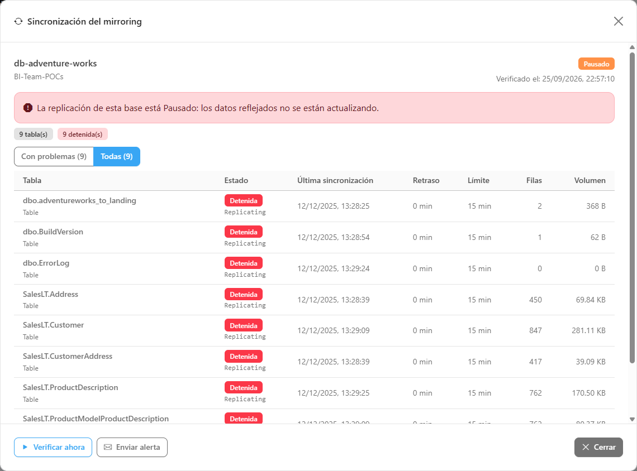
Task: Click the 'Tabla' column header
Action: (x=32, y=180)
